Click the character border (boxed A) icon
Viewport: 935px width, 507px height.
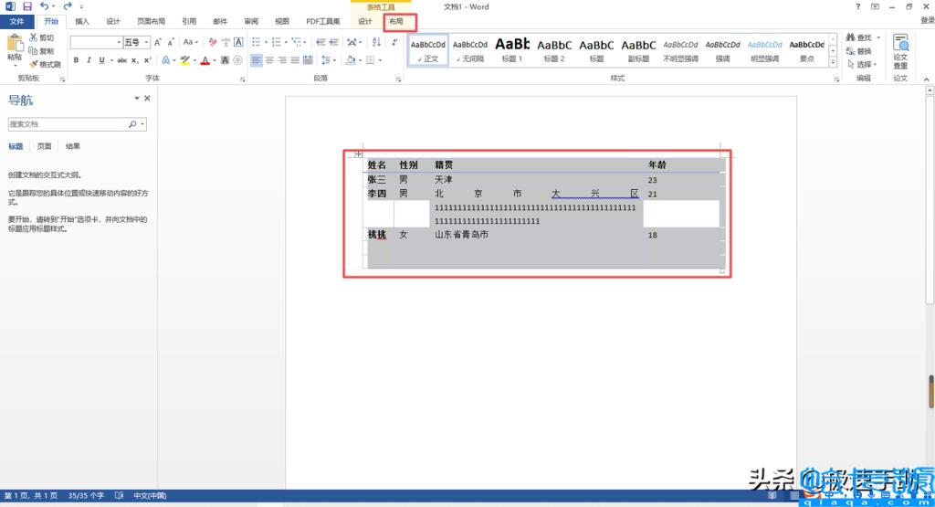click(x=238, y=42)
